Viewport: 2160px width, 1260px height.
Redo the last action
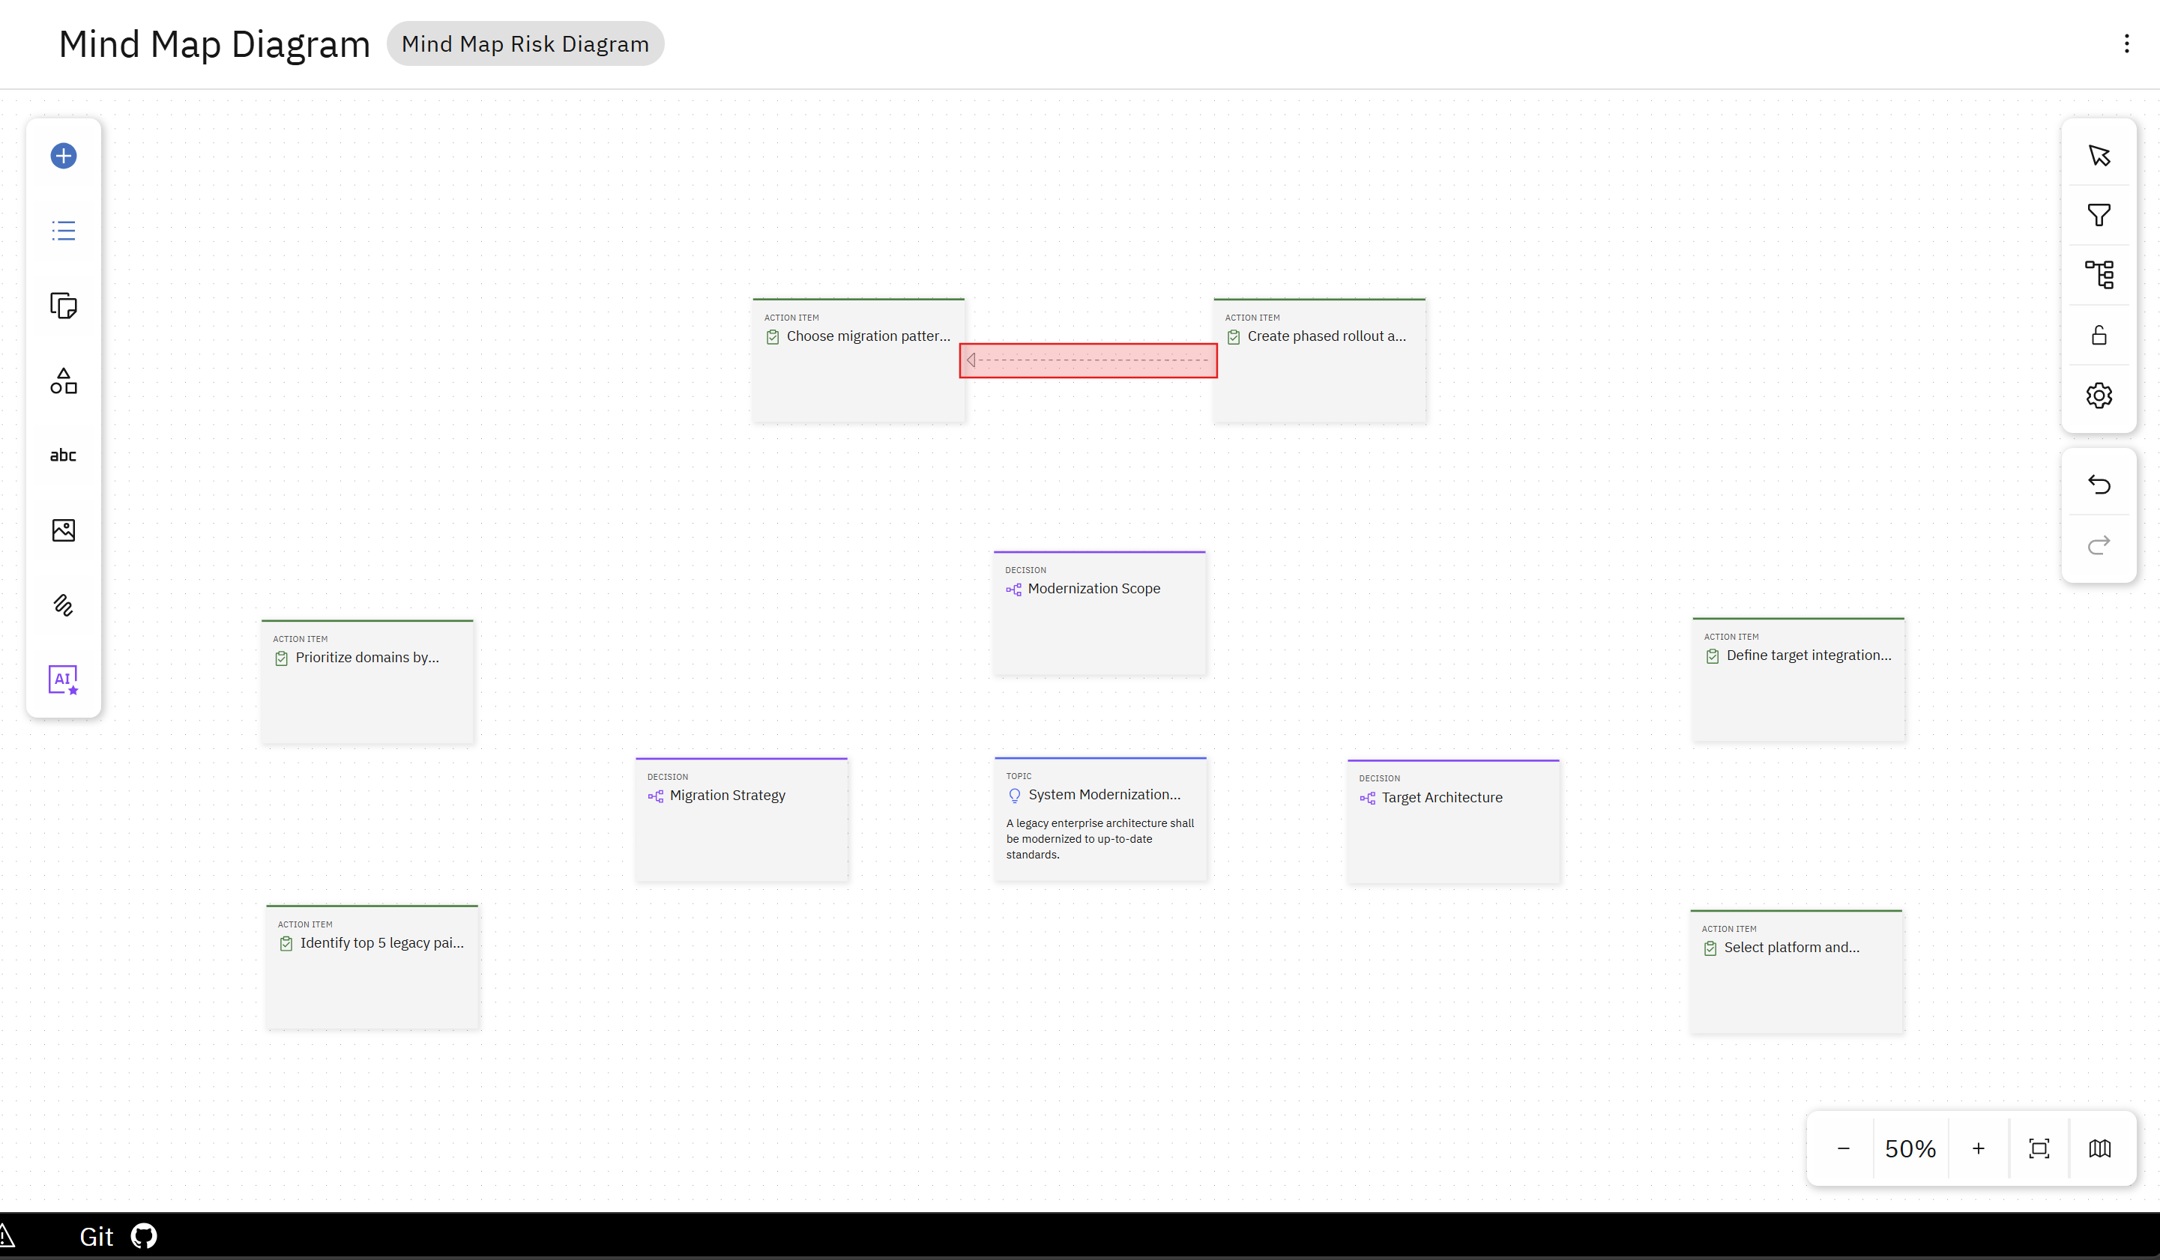pos(2099,545)
